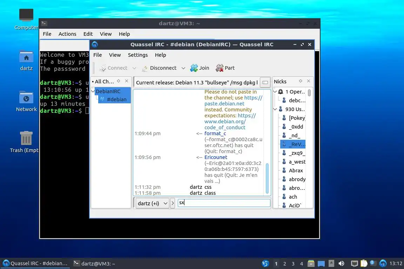
Task: Open the Lubuntu application menu icon
Action: 265,263
